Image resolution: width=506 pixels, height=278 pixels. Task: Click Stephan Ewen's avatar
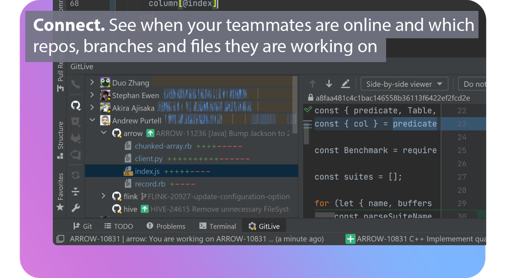click(105, 95)
